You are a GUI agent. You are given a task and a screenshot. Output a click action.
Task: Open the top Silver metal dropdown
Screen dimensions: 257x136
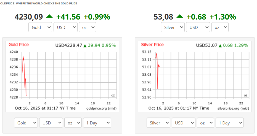tap(173, 27)
